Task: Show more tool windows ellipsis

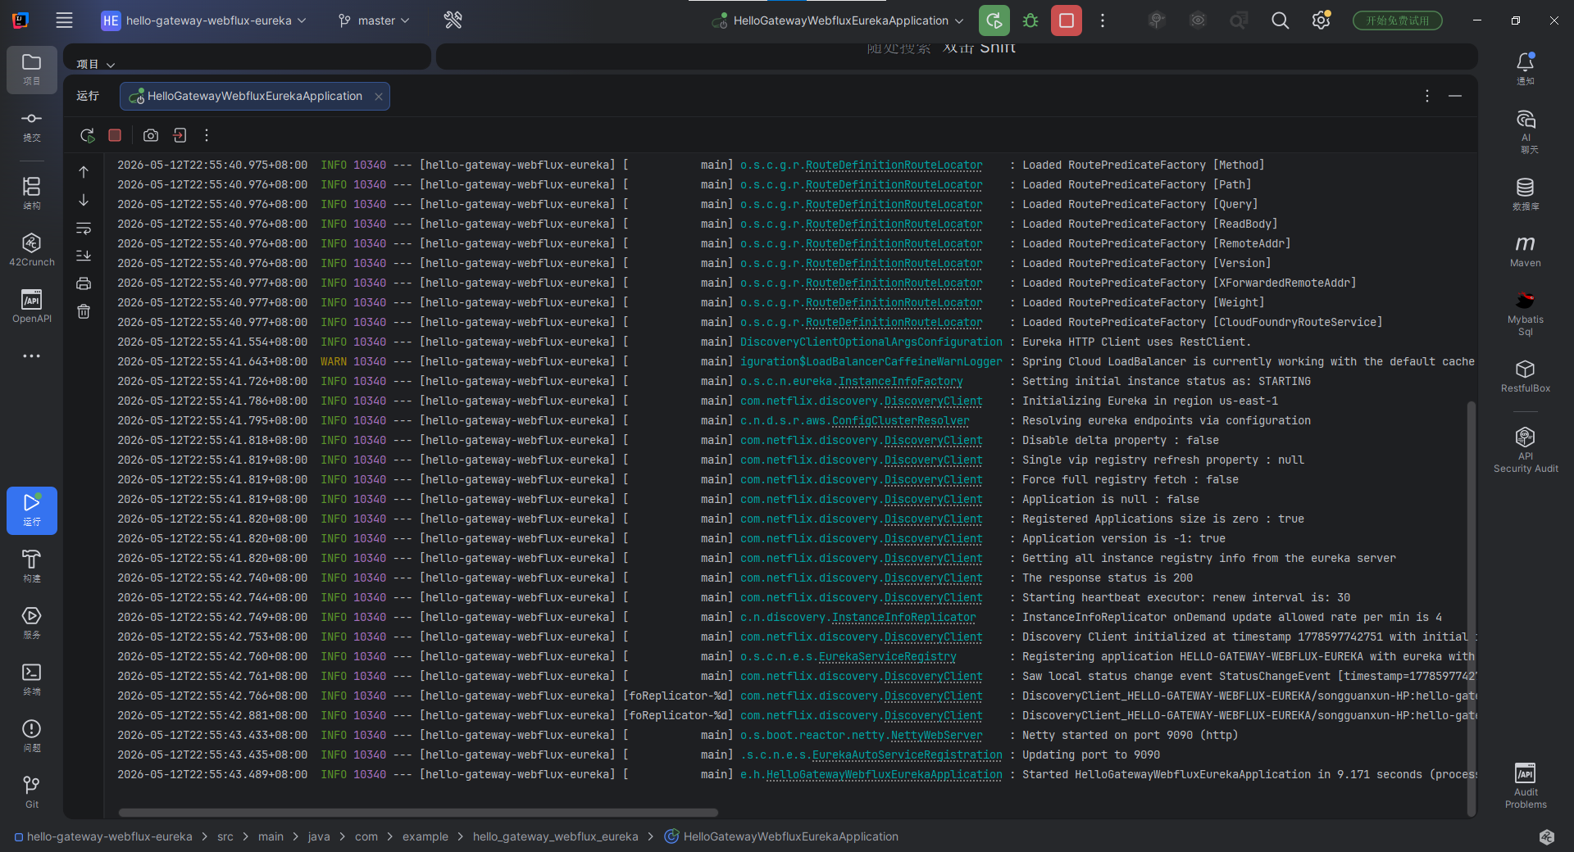Action: coord(31,356)
